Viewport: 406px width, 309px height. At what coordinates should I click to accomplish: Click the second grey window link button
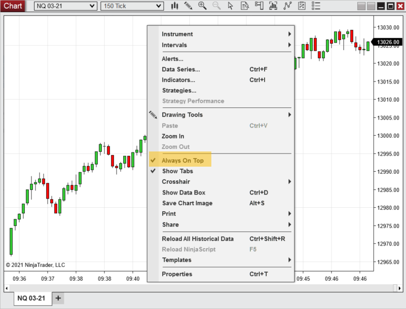click(371, 6)
